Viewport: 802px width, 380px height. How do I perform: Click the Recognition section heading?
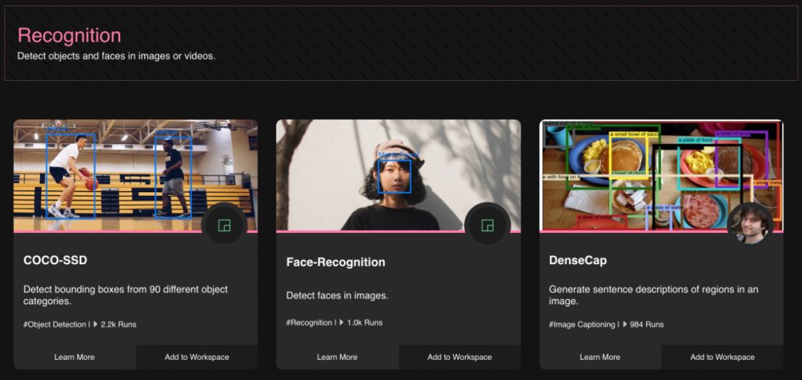coord(69,36)
